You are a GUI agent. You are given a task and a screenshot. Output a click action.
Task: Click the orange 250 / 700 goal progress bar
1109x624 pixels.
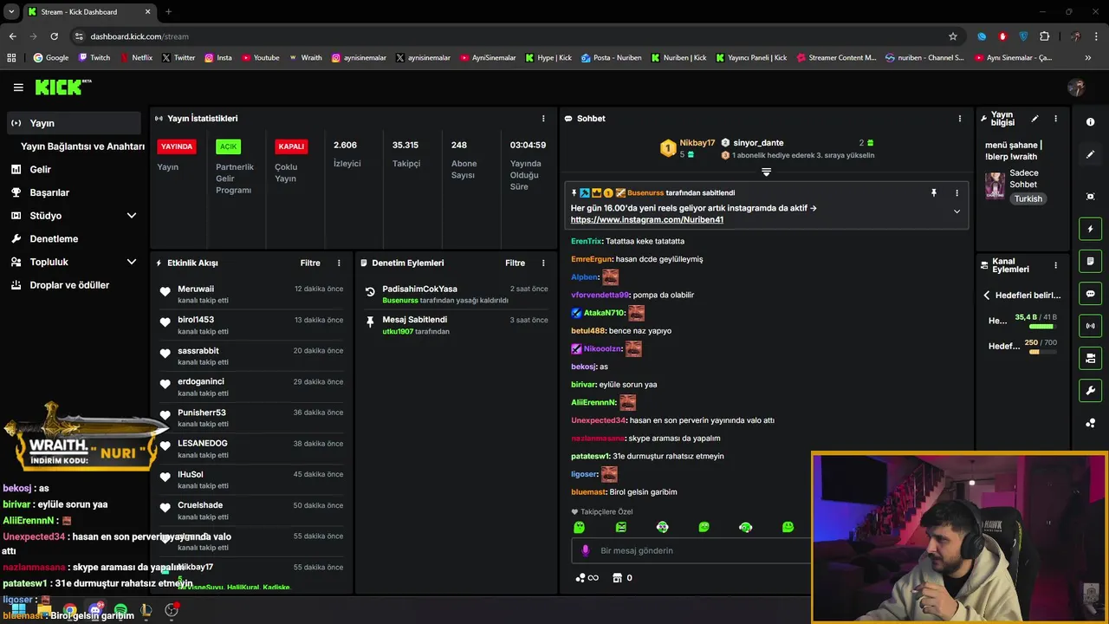tap(1042, 352)
